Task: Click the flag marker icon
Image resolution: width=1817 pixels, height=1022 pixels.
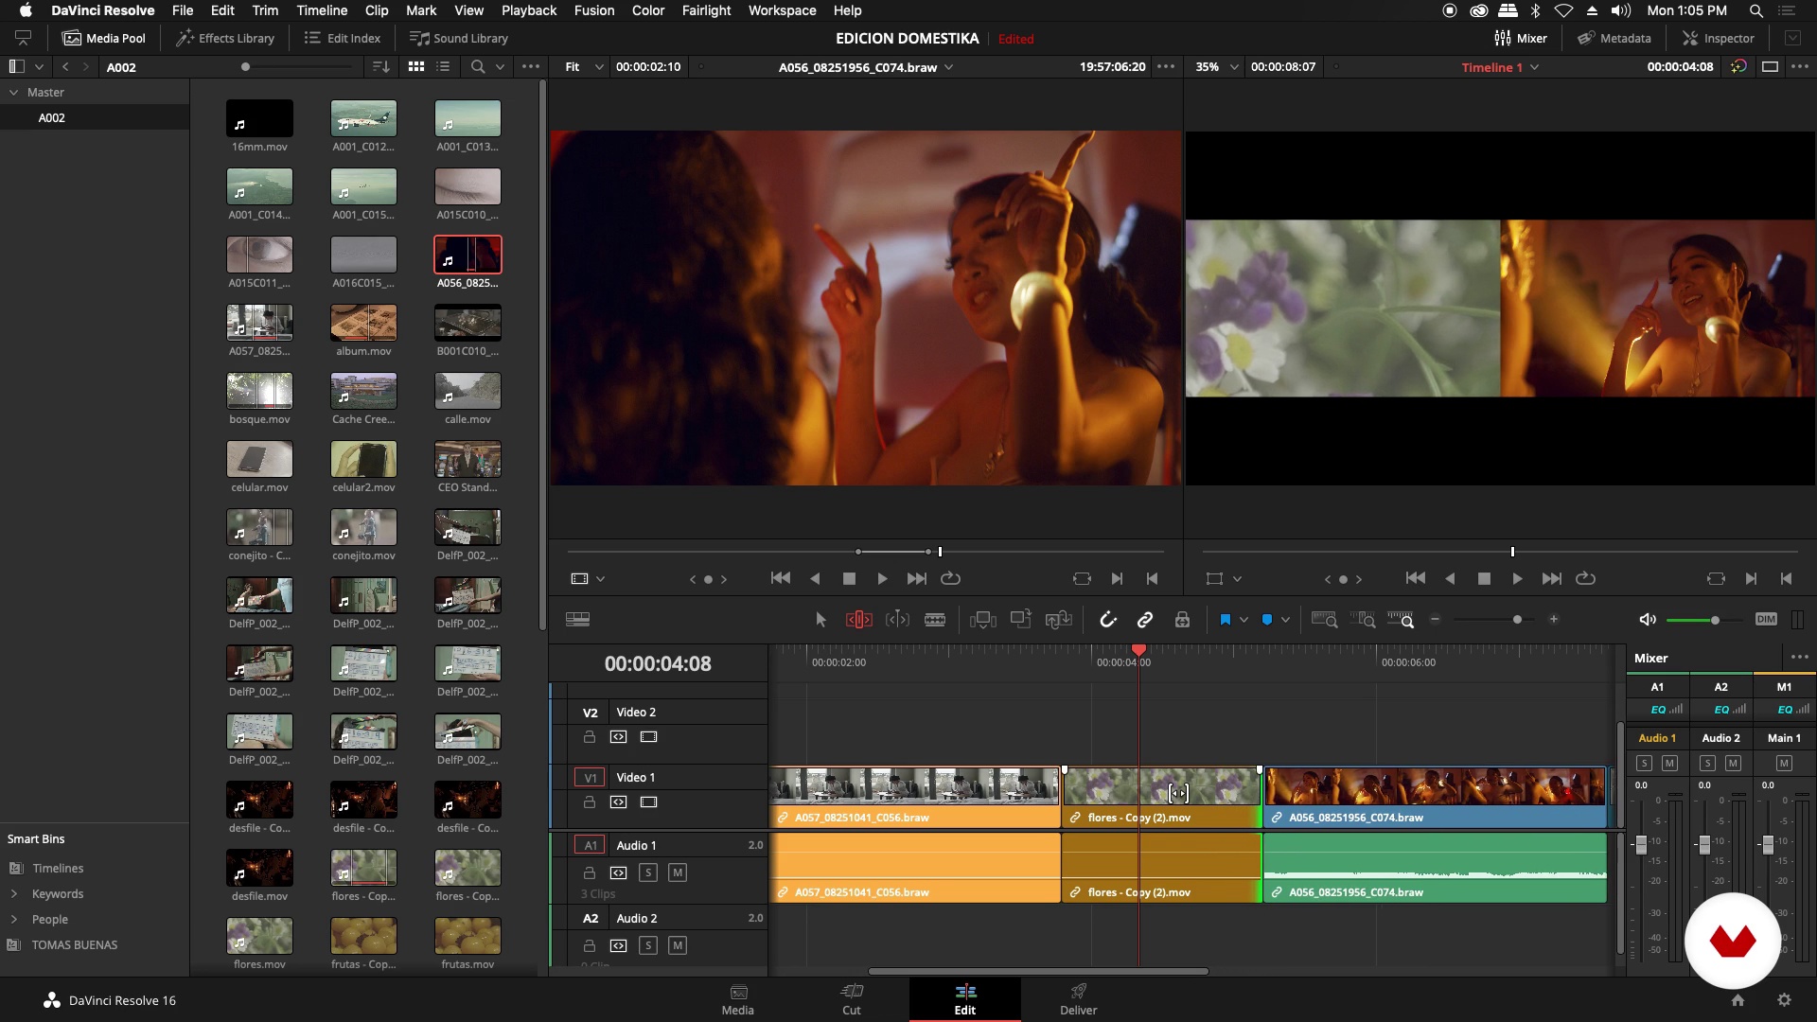Action: (x=1225, y=620)
